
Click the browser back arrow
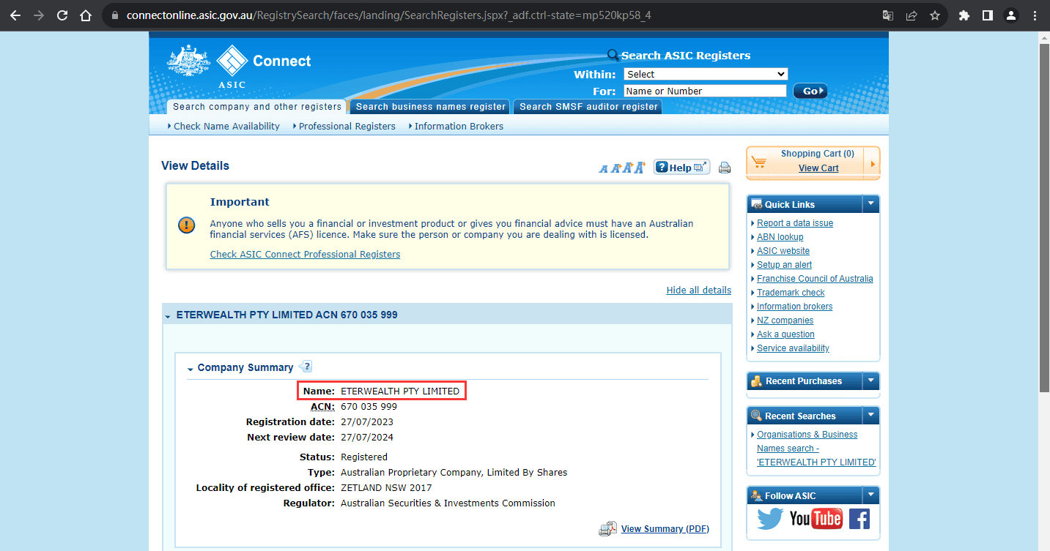point(15,15)
